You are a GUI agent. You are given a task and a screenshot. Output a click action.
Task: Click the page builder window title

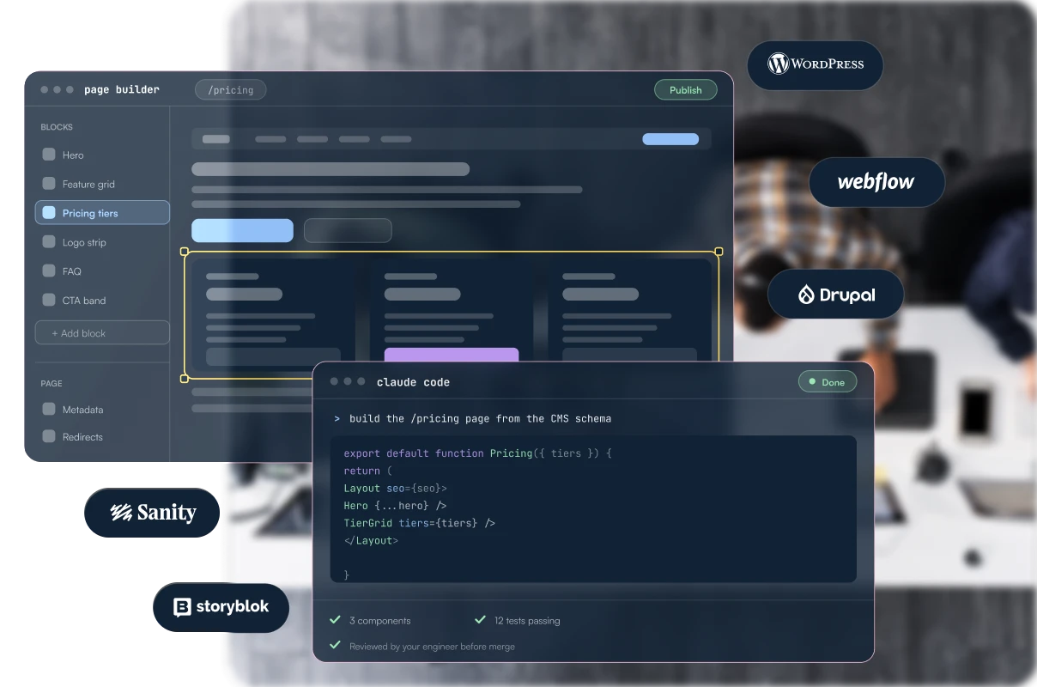click(x=122, y=89)
